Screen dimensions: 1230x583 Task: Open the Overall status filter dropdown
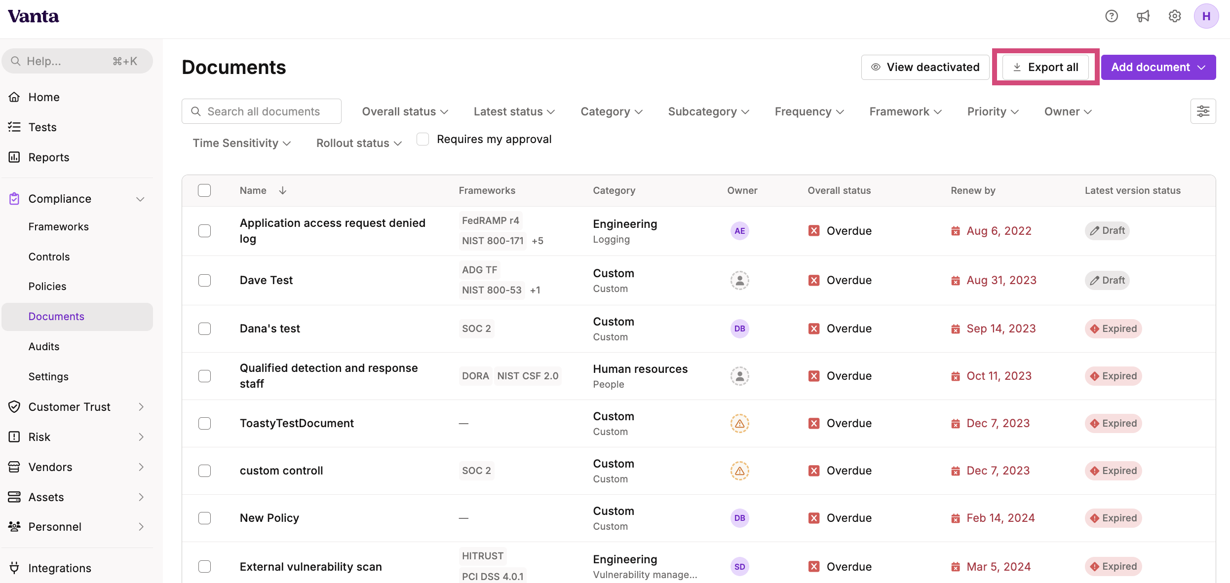[x=405, y=111]
